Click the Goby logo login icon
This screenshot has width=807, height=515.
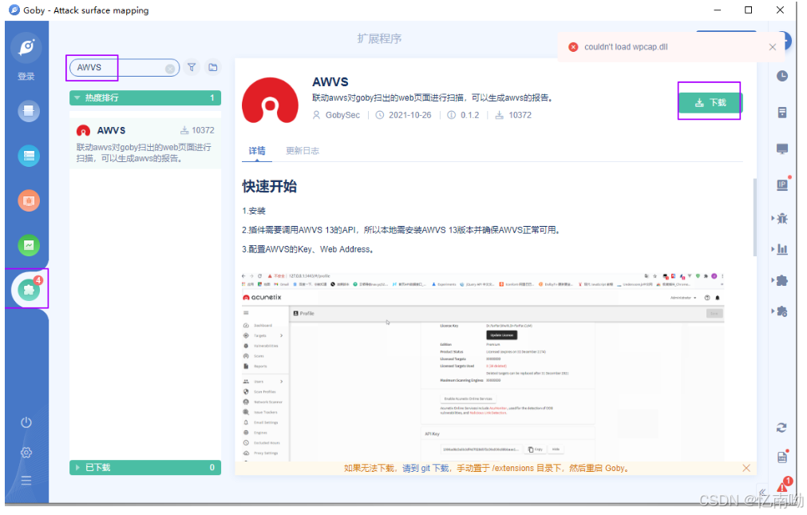(x=26, y=47)
